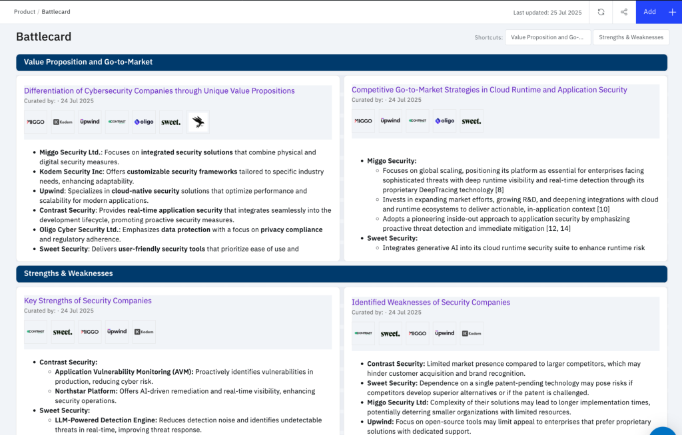
Task: Click 'Miggo Security Ltd.:' in Differentiation list
Action: point(71,152)
